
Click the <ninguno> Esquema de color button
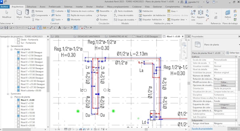coord(224,105)
